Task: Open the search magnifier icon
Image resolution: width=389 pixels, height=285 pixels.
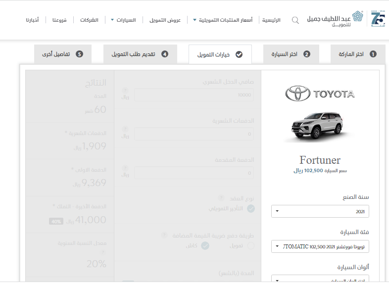Action: click(x=295, y=20)
